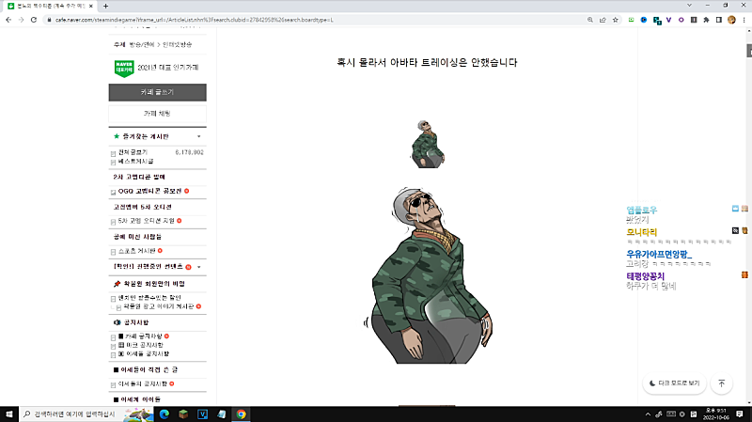Open the taskbar clock and date
Viewport: 752px width, 422px height.
click(716, 414)
